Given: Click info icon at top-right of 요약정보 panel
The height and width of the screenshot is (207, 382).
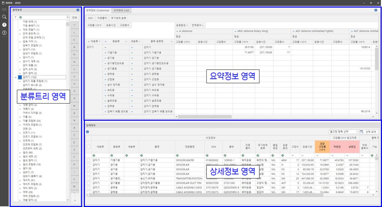Looking at the screenshot, I should point(376,10).
